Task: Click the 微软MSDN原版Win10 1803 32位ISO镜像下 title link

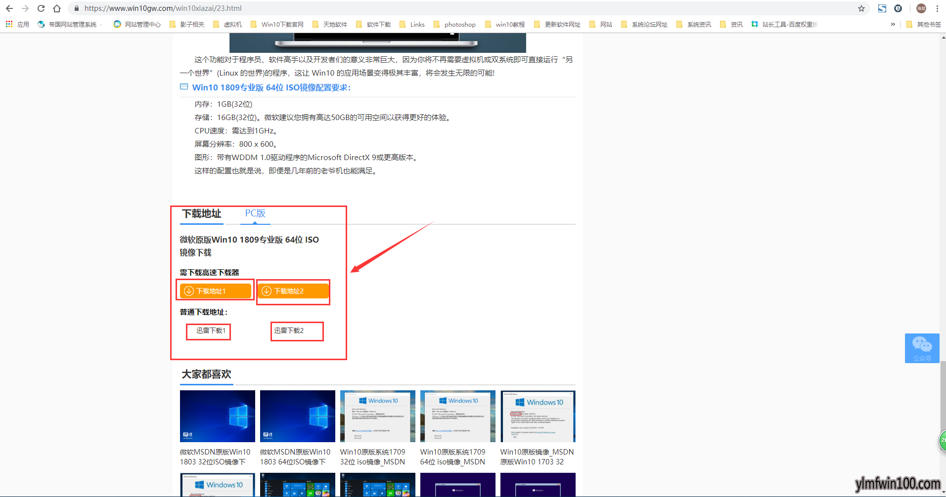Action: 215,457
